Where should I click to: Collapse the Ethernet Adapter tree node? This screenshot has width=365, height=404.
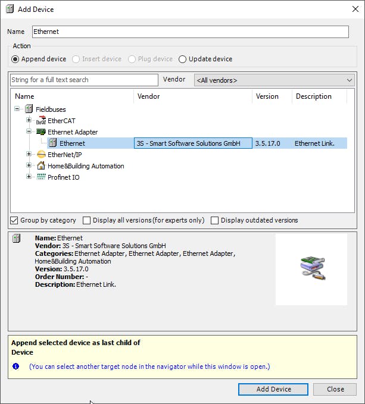(x=29, y=131)
